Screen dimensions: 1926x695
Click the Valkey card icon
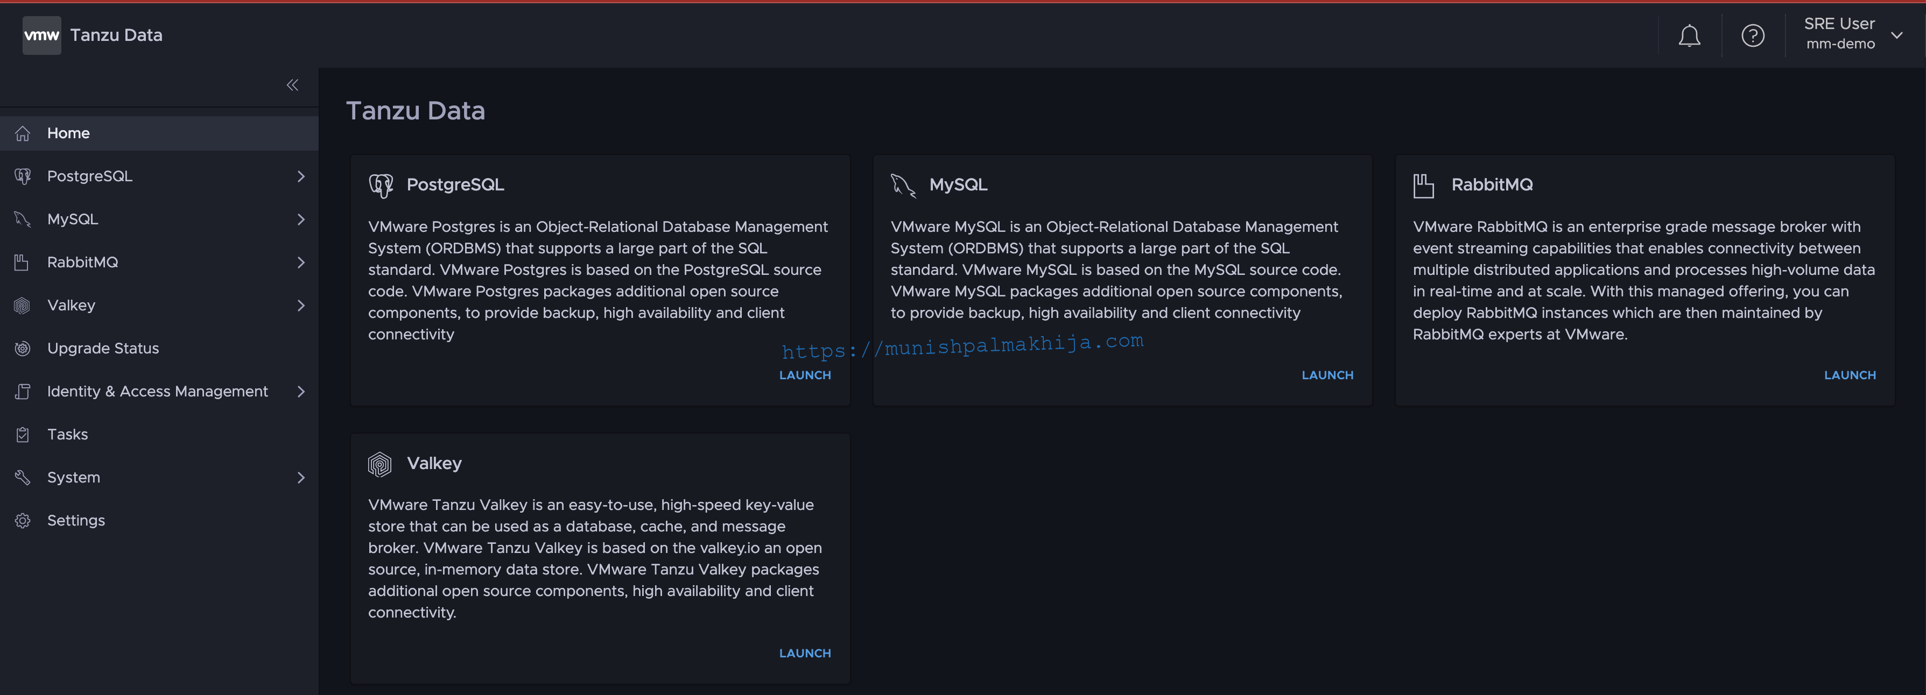click(x=380, y=464)
